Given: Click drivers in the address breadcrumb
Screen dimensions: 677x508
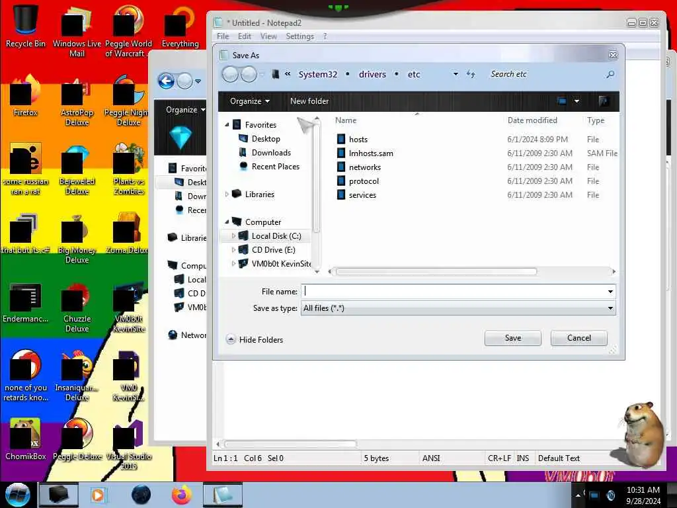Looking at the screenshot, I should 372,74.
